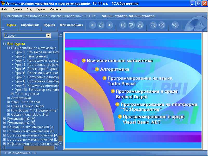Expand Социально-экономический [А] node
The image size is (208, 156).
click(5, 127)
